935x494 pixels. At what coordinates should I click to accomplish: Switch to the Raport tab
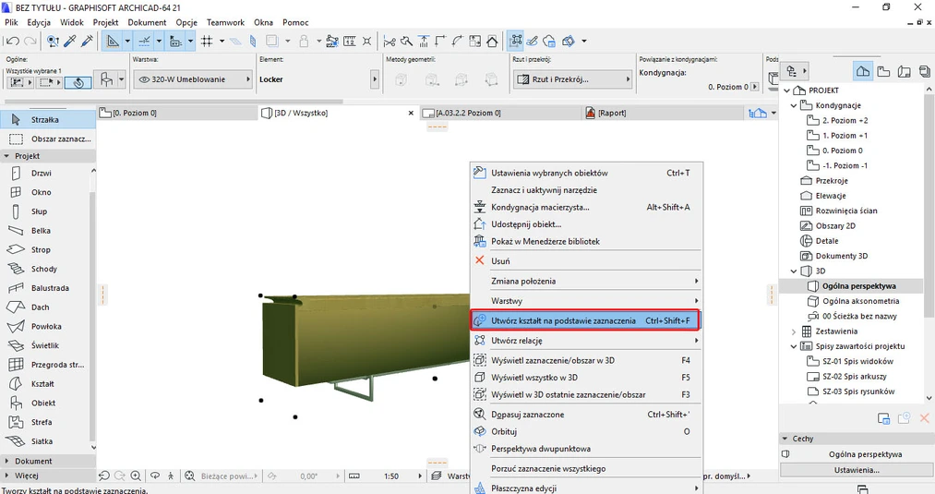pos(662,113)
